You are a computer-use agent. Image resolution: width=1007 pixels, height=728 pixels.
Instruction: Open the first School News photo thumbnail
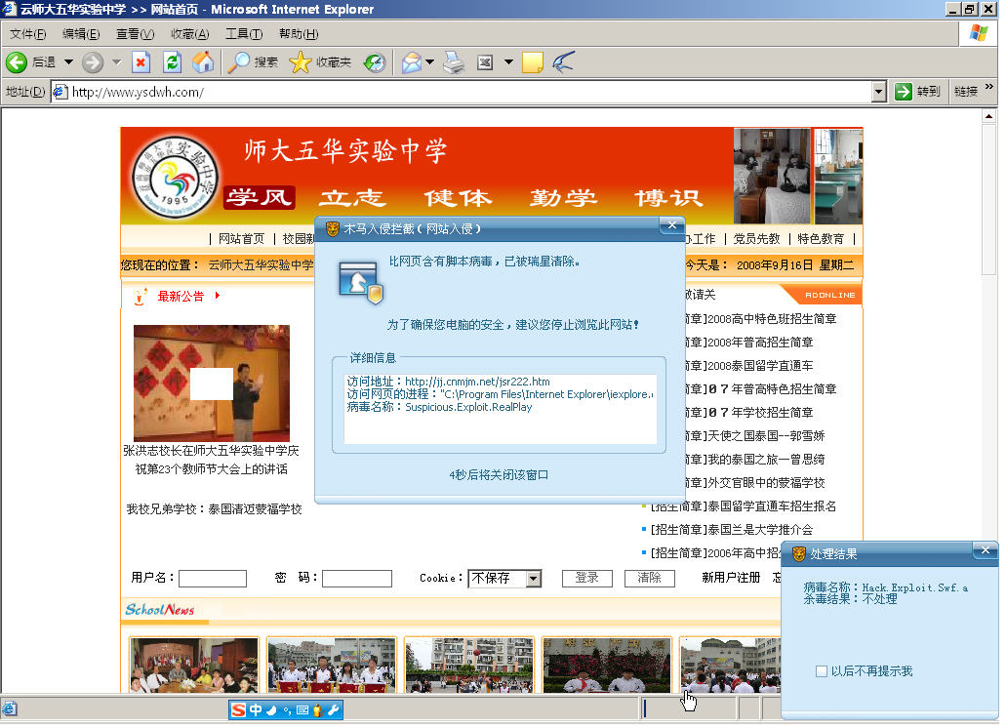[x=193, y=666]
